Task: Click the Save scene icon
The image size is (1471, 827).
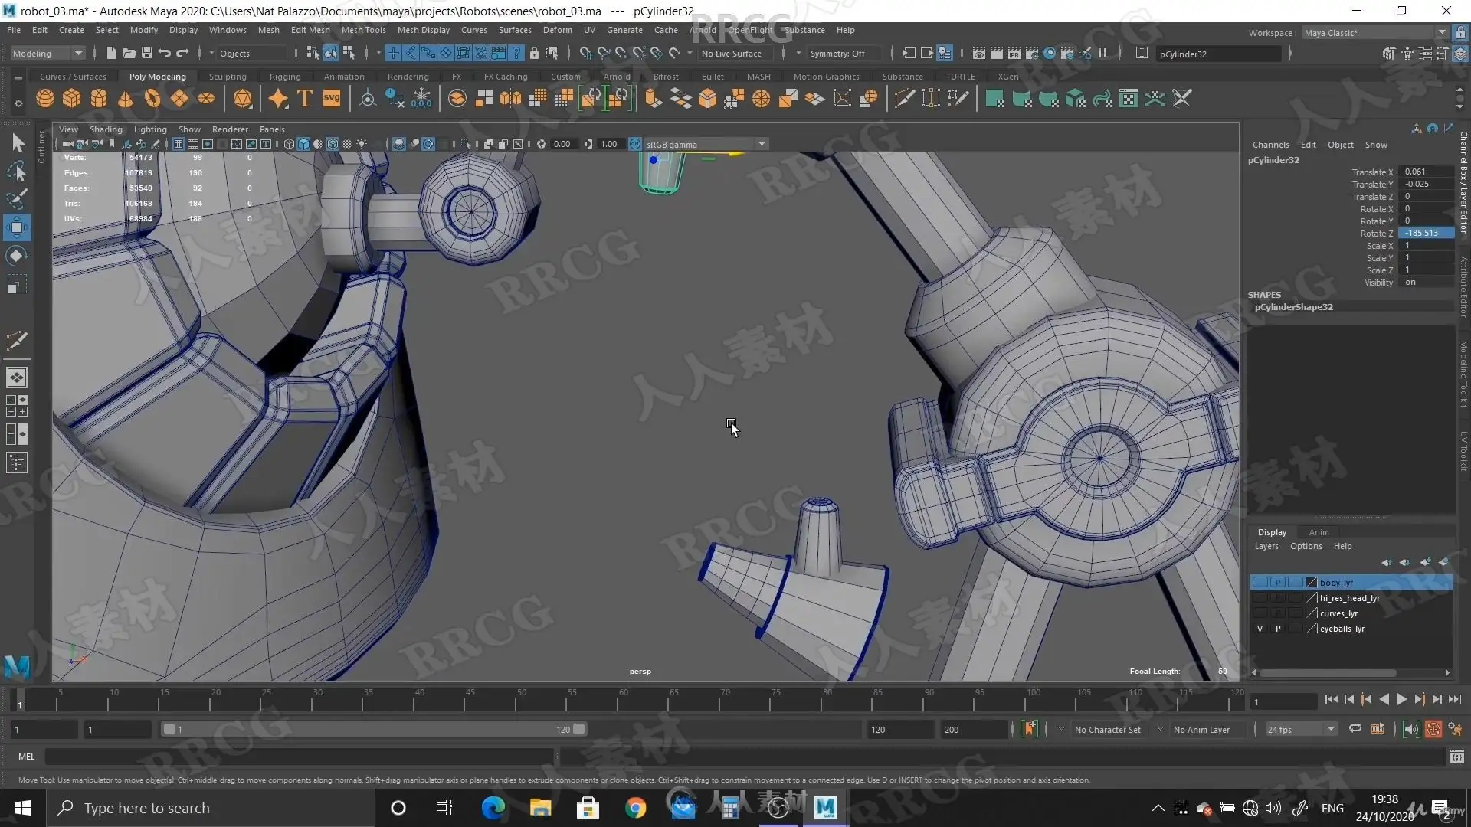Action: click(146, 53)
